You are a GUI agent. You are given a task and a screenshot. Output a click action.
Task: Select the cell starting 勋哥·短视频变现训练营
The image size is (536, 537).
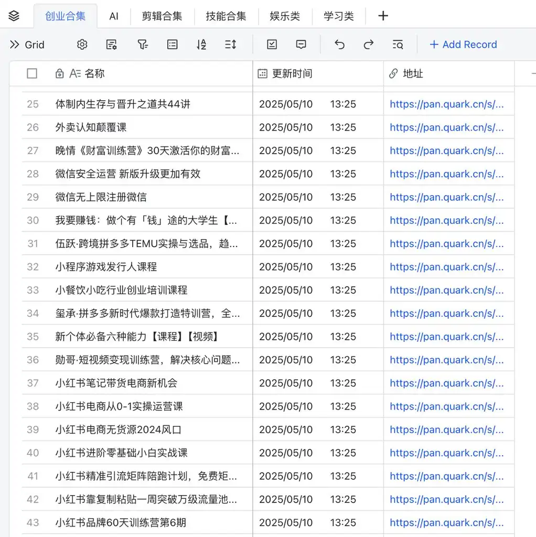[x=151, y=360]
